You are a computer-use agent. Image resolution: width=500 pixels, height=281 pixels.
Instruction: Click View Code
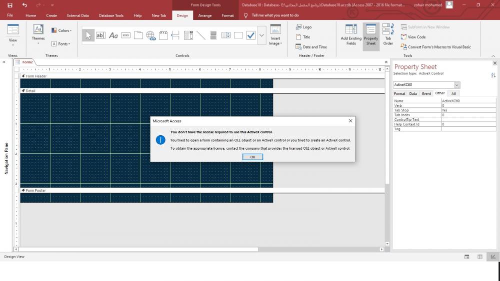tap(413, 37)
